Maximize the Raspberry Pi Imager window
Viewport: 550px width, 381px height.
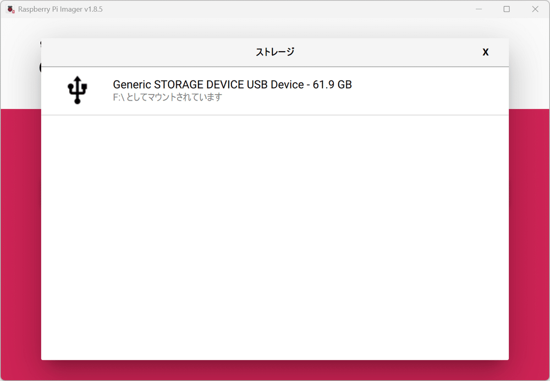pos(506,9)
